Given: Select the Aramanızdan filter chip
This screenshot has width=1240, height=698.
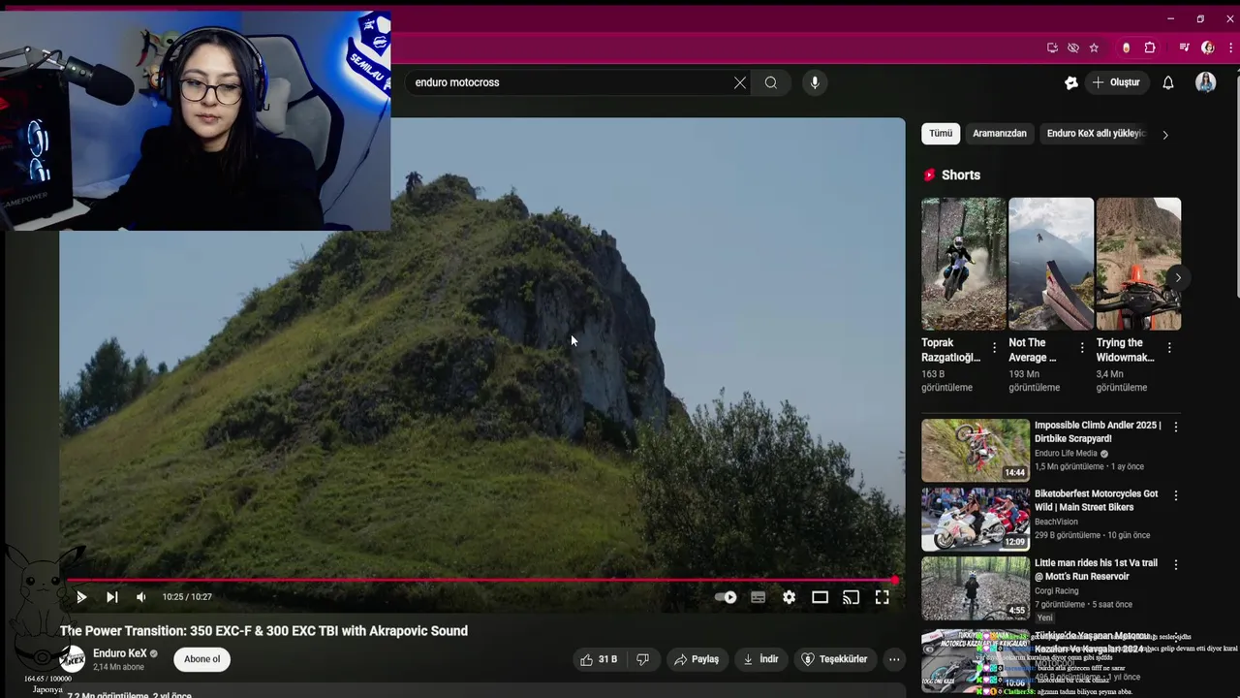Looking at the screenshot, I should (x=1000, y=134).
